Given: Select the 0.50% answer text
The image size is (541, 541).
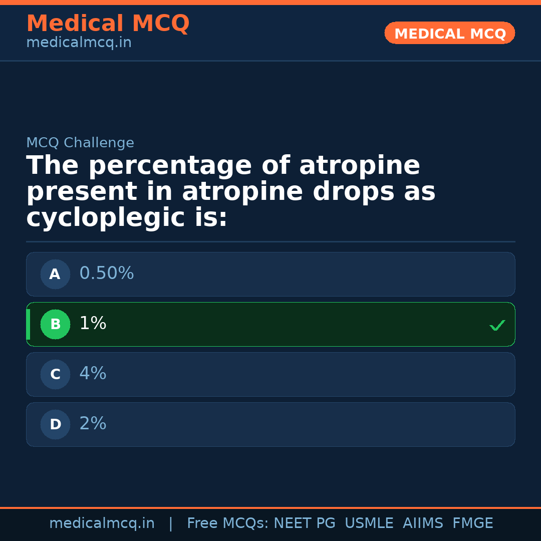Looking at the screenshot, I should tap(107, 274).
